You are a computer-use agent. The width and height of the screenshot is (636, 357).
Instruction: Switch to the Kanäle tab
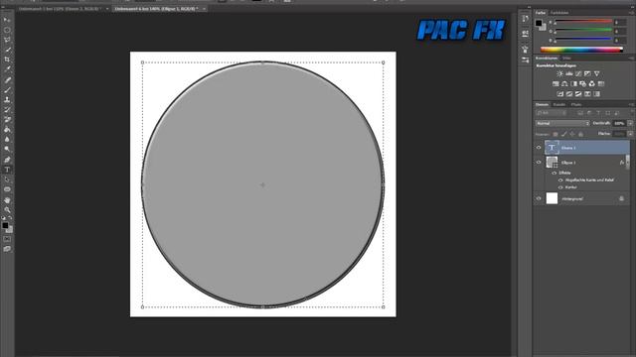(x=558, y=104)
